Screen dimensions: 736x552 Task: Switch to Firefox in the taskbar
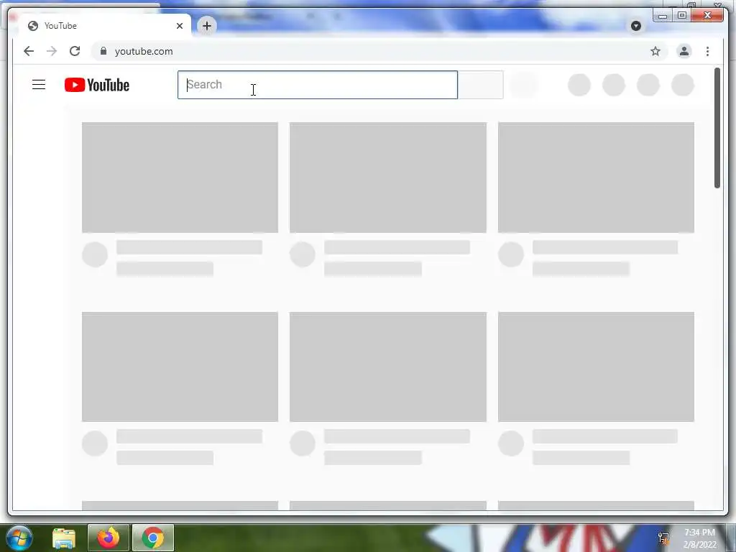pyautogui.click(x=109, y=538)
